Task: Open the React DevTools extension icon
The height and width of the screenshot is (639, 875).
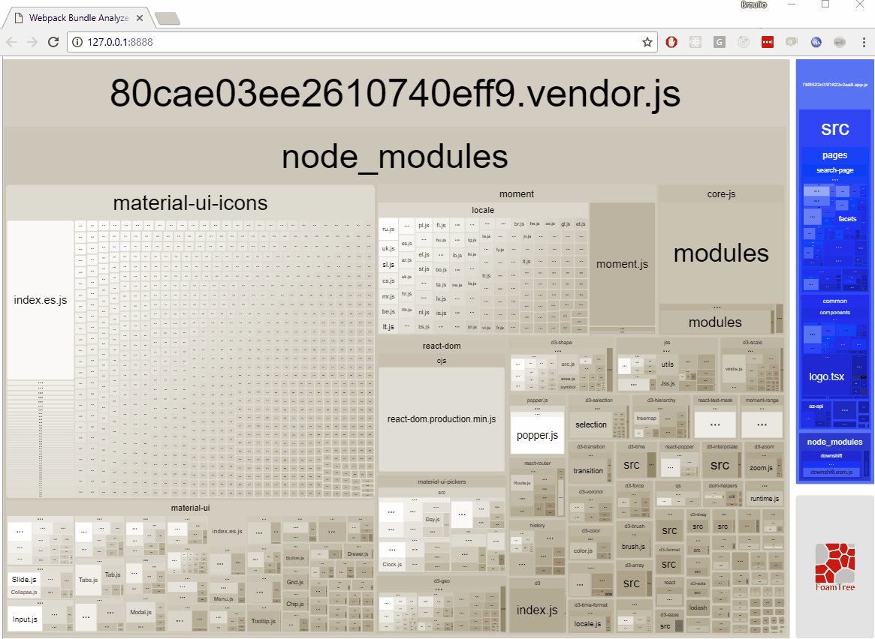Action: [x=695, y=42]
